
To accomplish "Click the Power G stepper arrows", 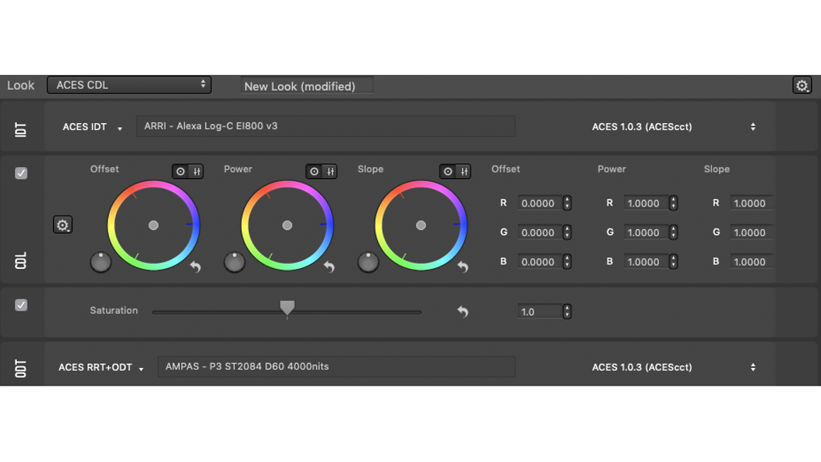I will [673, 232].
